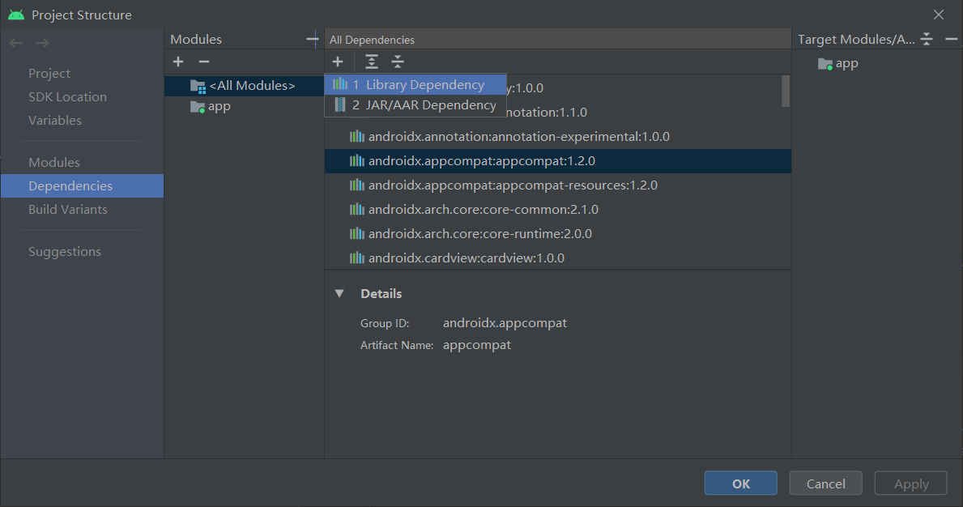
Task: Click library icon of appcompat:1.2.0
Action: (357, 161)
